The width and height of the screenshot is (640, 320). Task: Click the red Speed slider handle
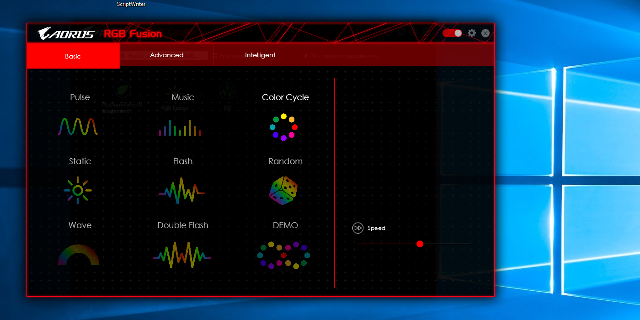pos(420,244)
